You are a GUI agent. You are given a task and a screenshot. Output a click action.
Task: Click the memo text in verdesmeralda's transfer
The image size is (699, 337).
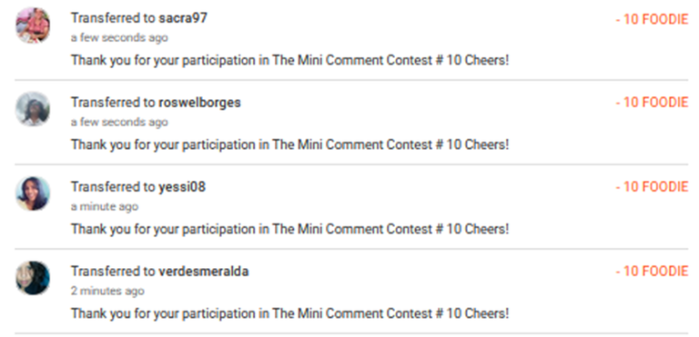pyautogui.click(x=289, y=313)
